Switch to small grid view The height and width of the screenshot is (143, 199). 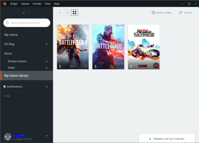pos(60,12)
